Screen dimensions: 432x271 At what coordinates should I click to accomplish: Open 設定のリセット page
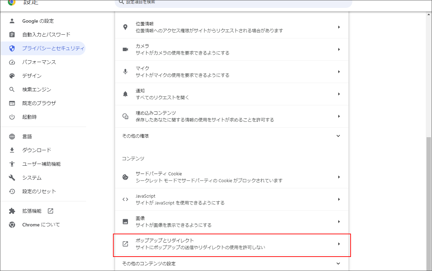click(38, 191)
